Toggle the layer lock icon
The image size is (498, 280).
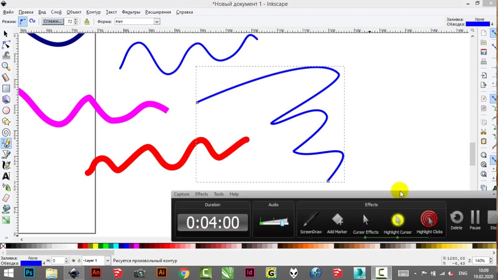(x=79, y=261)
